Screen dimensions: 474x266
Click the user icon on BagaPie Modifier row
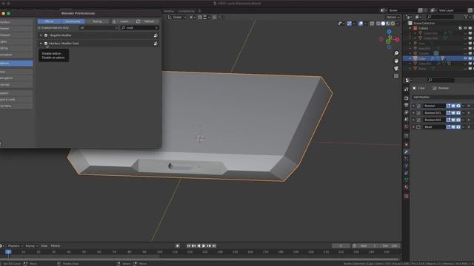[x=156, y=35]
